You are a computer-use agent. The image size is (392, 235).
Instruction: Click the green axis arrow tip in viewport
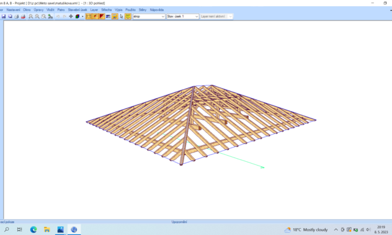(x=262, y=167)
